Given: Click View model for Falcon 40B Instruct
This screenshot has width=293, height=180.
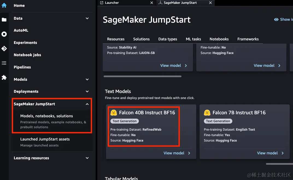Looking at the screenshot, I should pyautogui.click(x=177, y=153).
